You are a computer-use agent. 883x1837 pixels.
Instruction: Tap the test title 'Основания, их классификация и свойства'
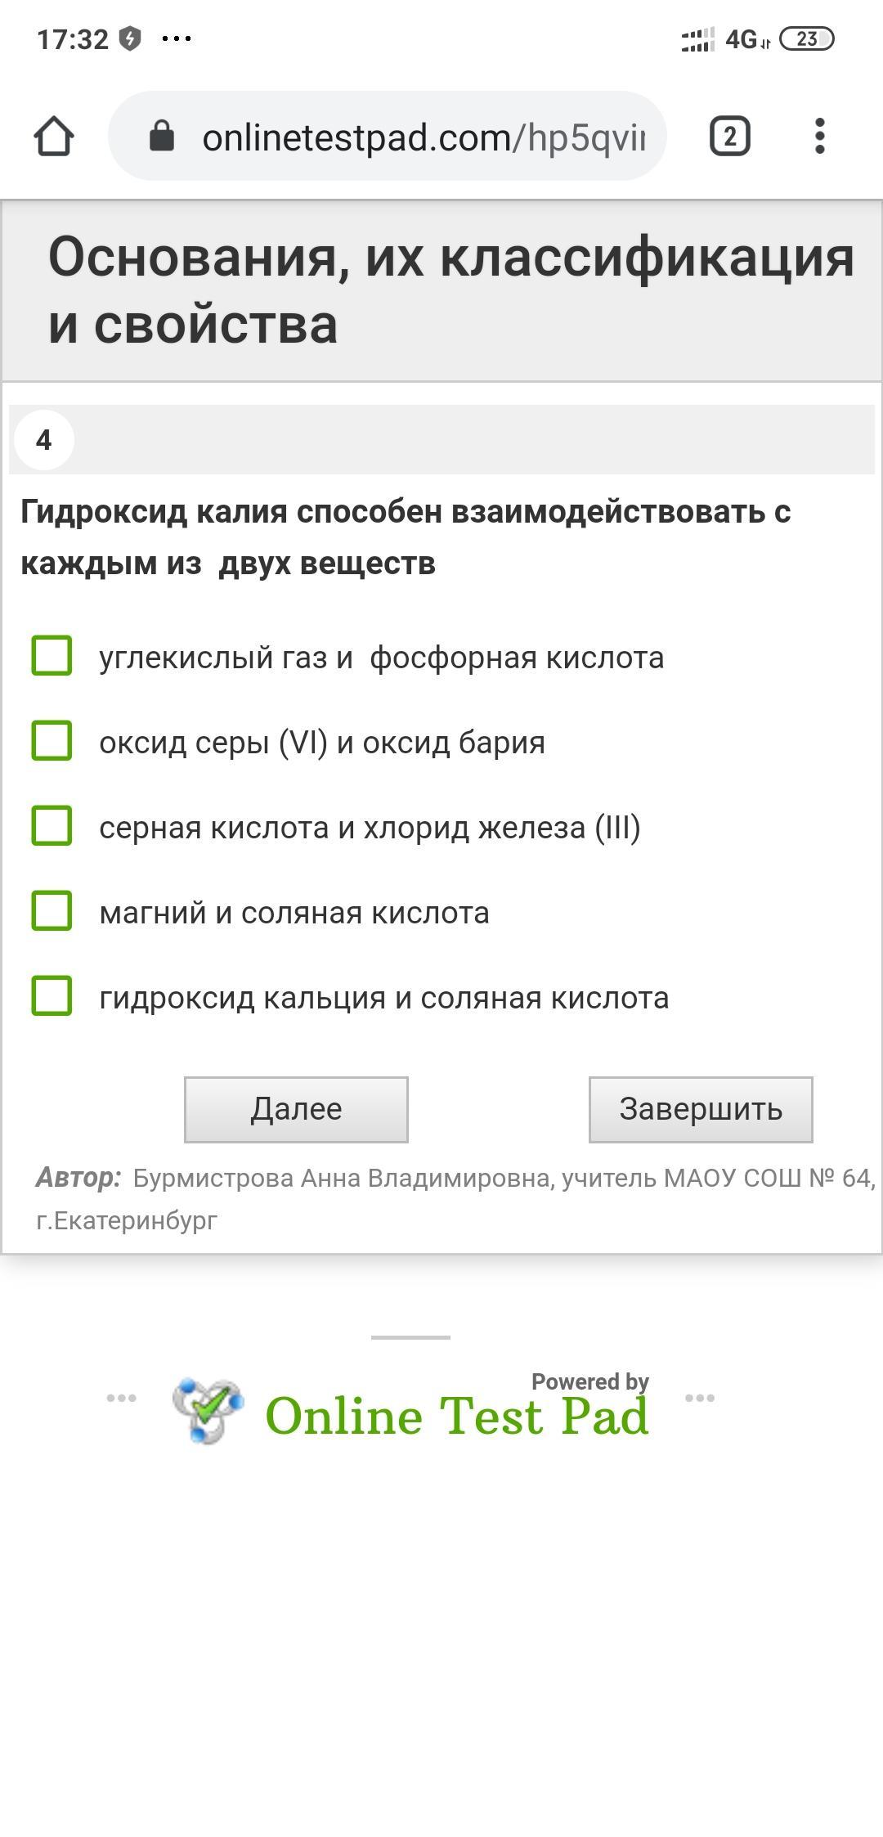[451, 290]
